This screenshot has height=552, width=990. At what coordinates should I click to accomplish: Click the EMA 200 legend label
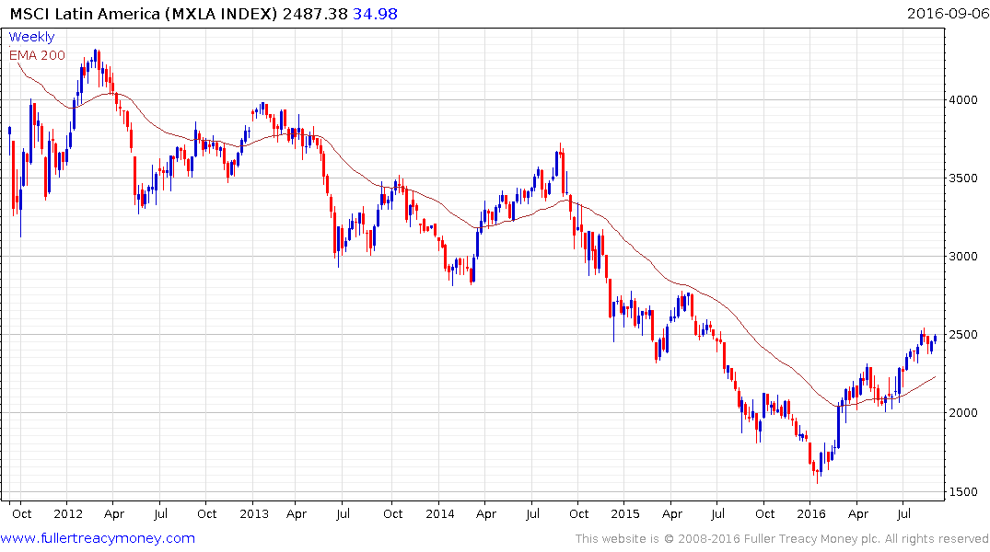[37, 55]
